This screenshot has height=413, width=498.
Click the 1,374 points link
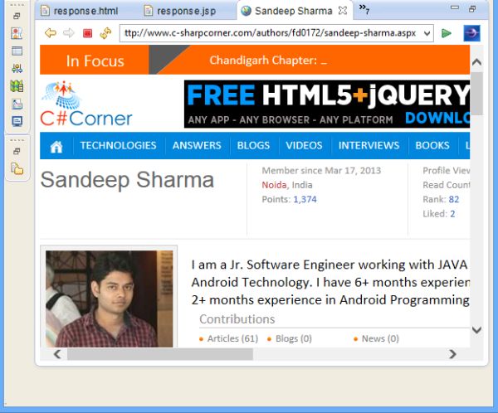[305, 199]
